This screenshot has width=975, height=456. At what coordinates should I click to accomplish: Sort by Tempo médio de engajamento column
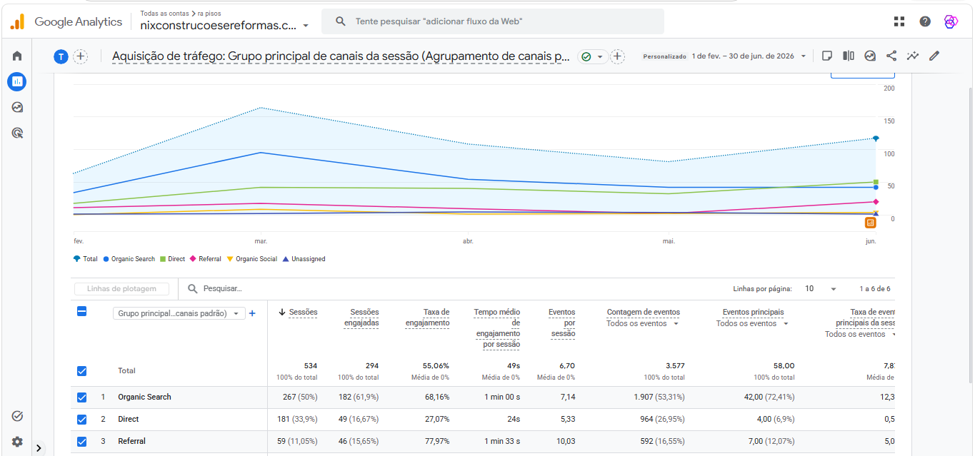pos(497,328)
